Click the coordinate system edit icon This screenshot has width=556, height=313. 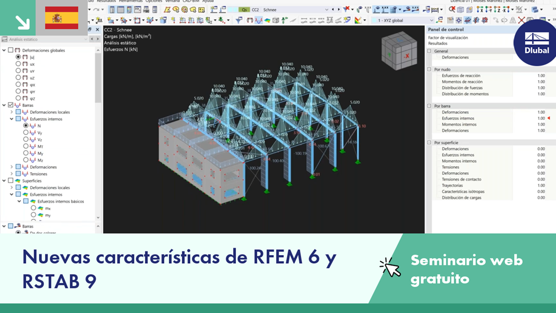(439, 20)
